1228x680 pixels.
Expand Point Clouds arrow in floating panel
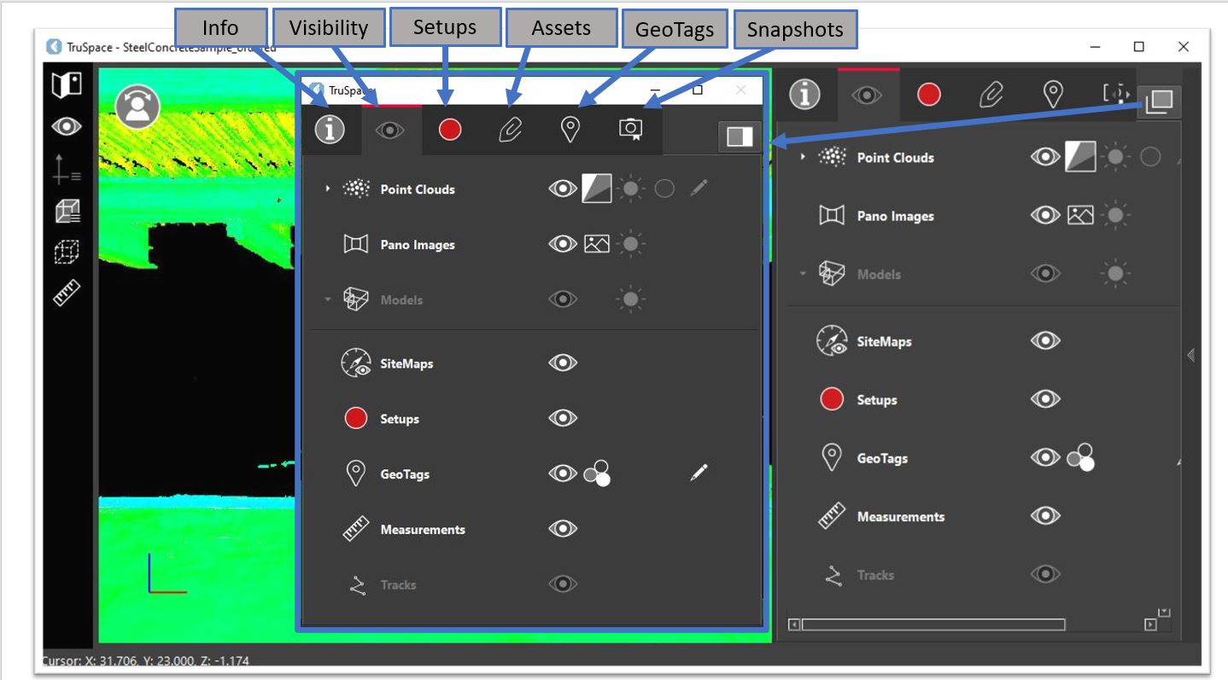point(328,189)
